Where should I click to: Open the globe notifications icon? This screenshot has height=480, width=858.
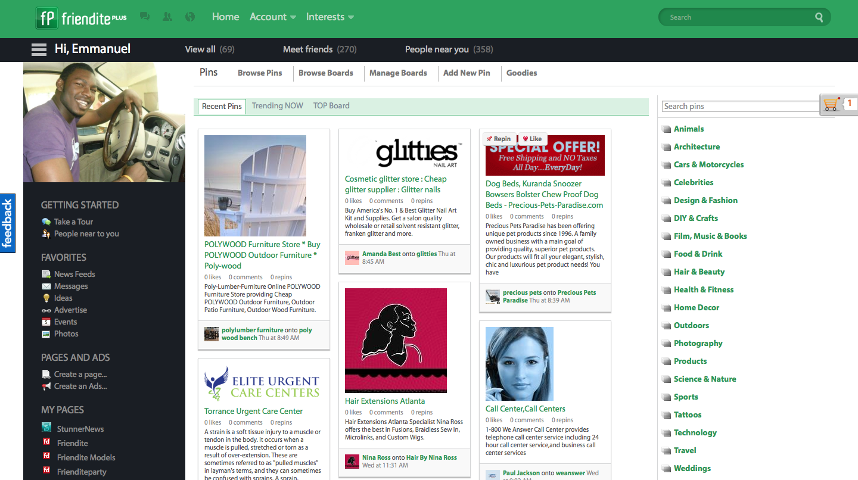[x=190, y=17]
